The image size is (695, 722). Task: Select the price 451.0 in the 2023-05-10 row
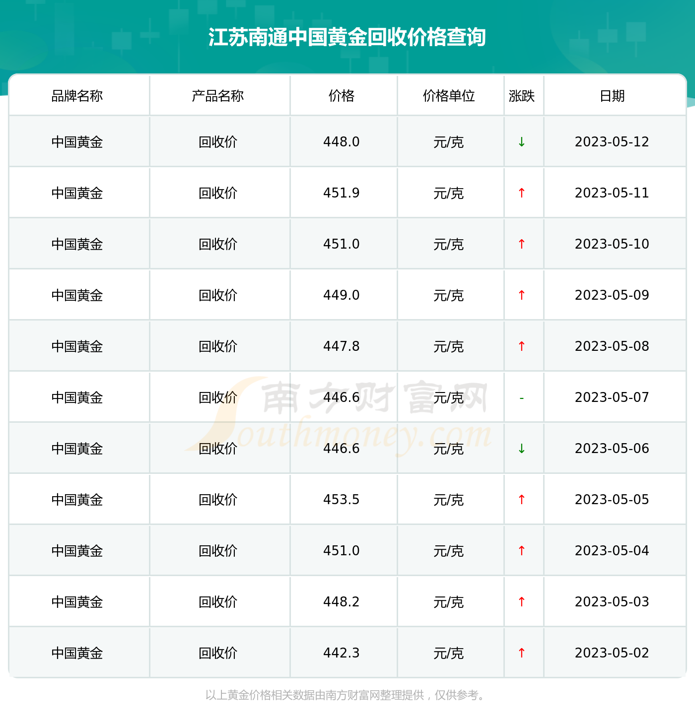342,244
